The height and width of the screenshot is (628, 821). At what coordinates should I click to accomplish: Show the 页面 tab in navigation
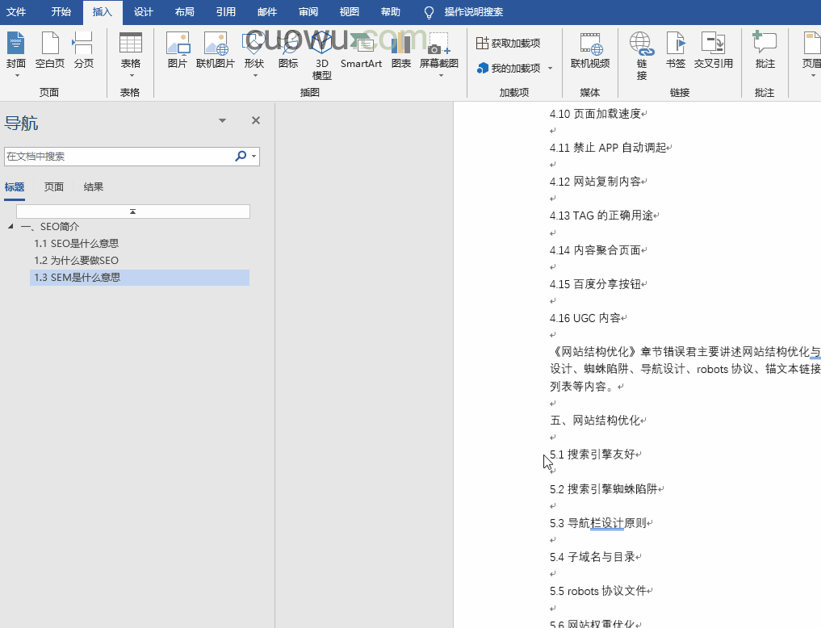tap(54, 186)
